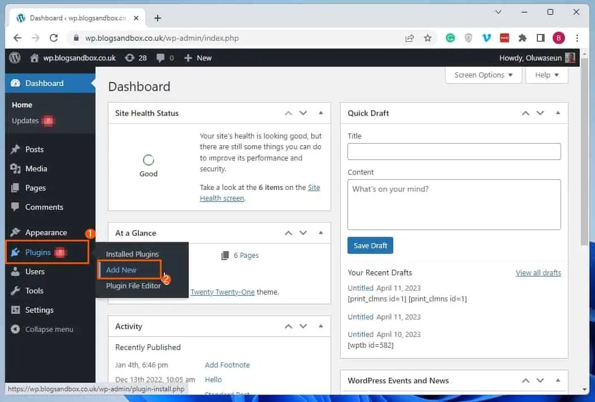Click the red extension icon in toolbar
595x402 pixels.
pyautogui.click(x=504, y=38)
